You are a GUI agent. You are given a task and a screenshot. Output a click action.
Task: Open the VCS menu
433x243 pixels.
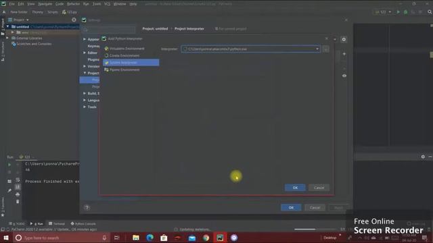pyautogui.click(x=107, y=4)
